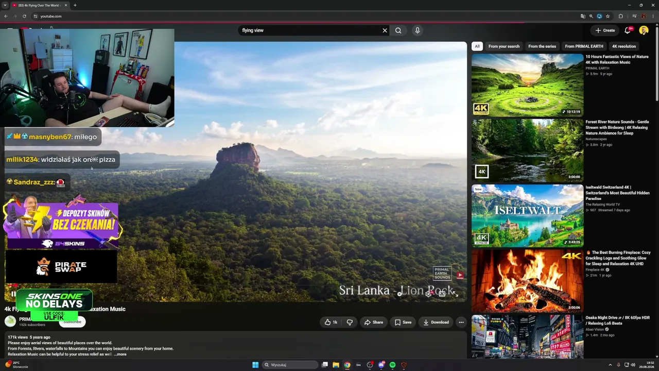Reload the page in the browser
659x371 pixels.
tap(24, 16)
